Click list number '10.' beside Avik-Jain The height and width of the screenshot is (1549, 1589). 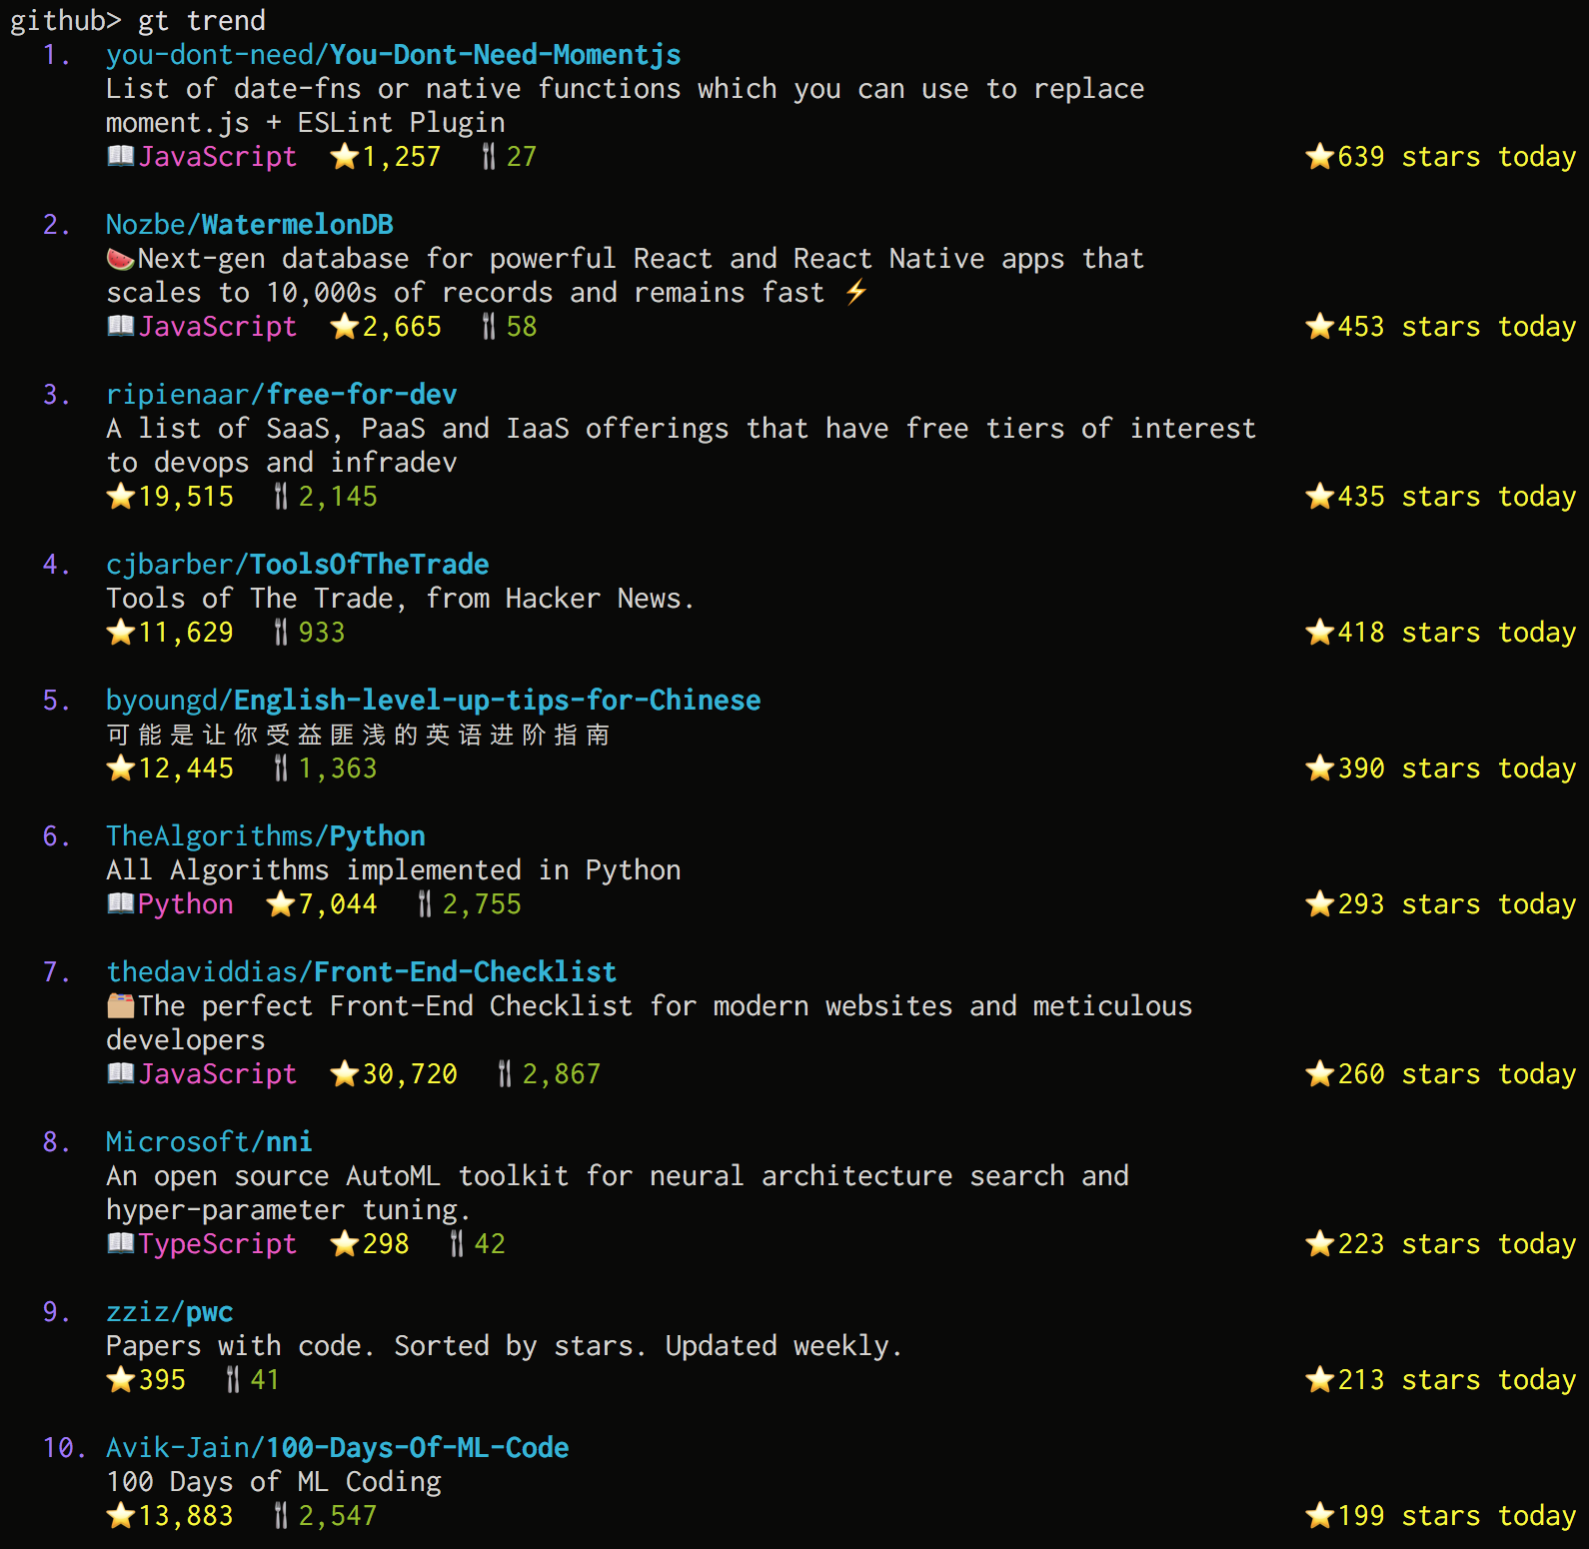pos(65,1448)
